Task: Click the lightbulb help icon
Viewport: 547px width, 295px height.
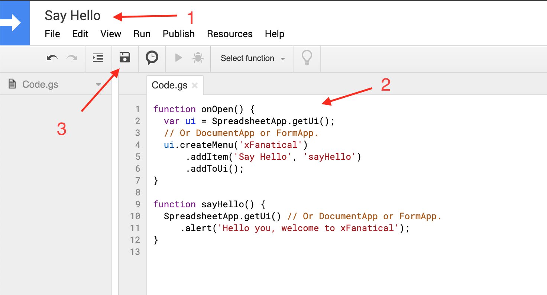Action: click(307, 58)
